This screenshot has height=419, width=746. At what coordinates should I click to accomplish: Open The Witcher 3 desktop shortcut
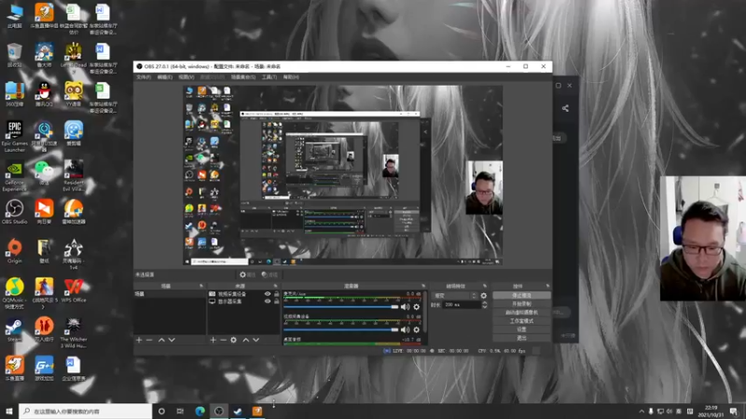[x=74, y=332]
